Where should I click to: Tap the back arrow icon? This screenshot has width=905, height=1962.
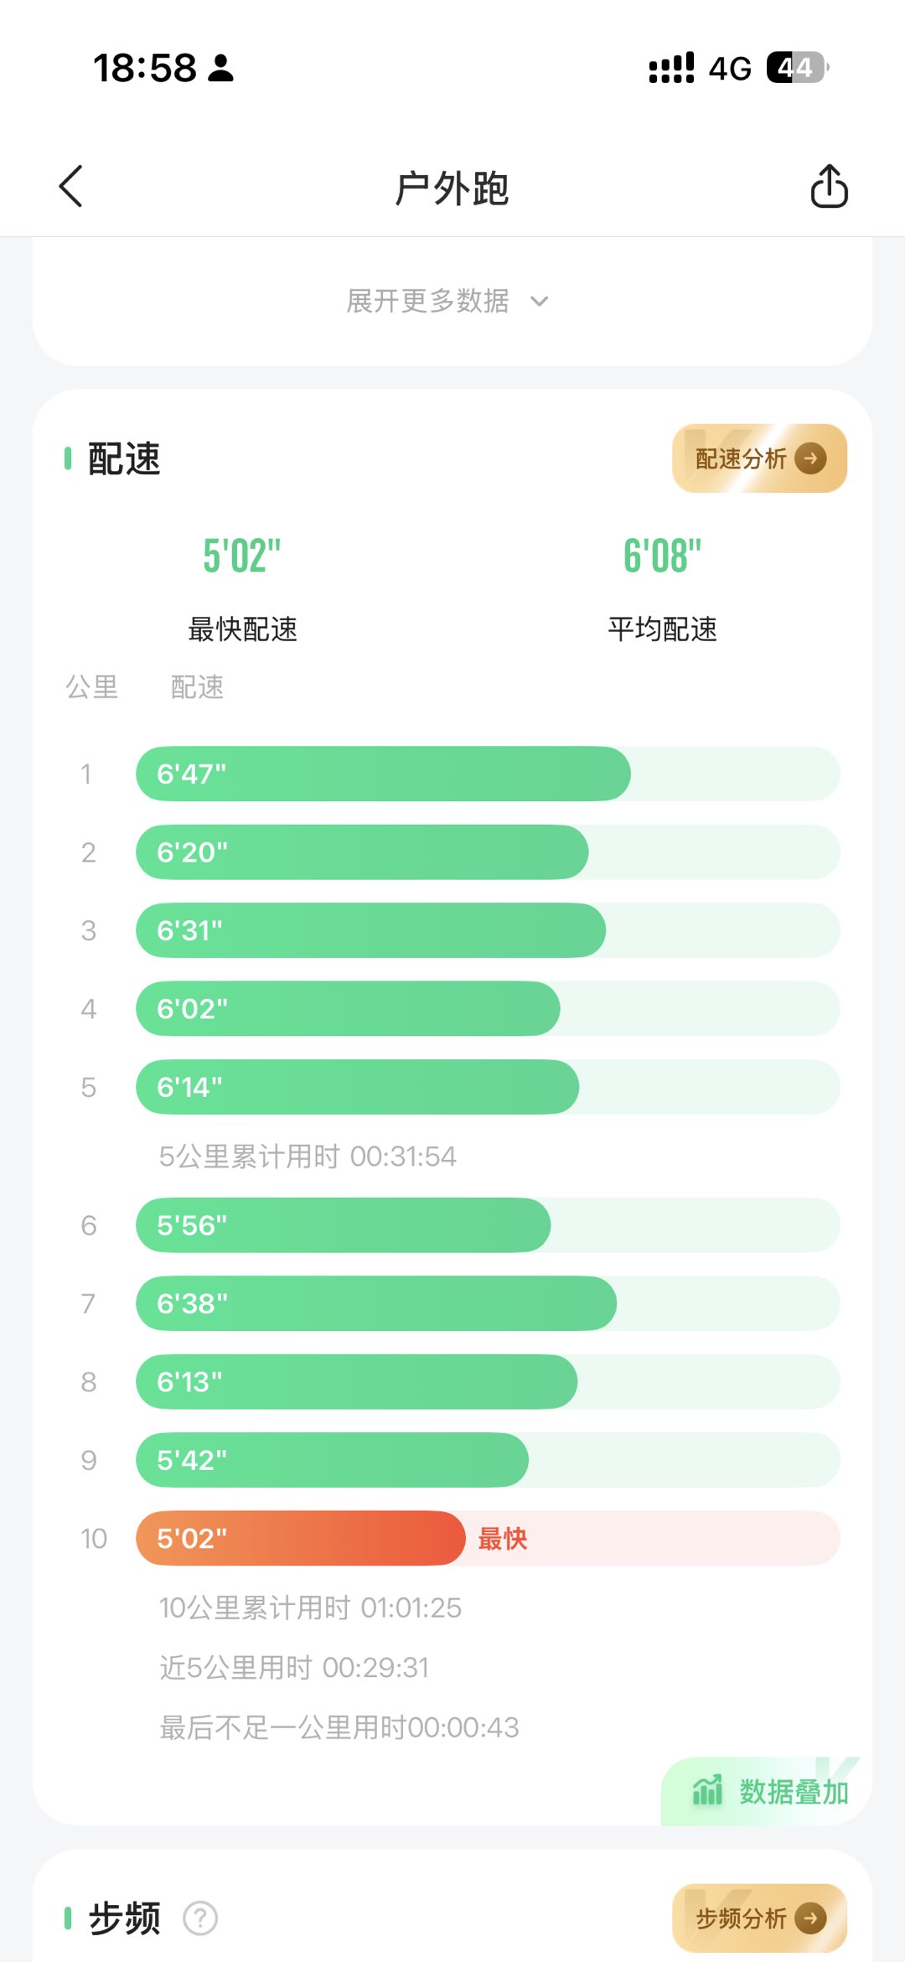coord(71,186)
